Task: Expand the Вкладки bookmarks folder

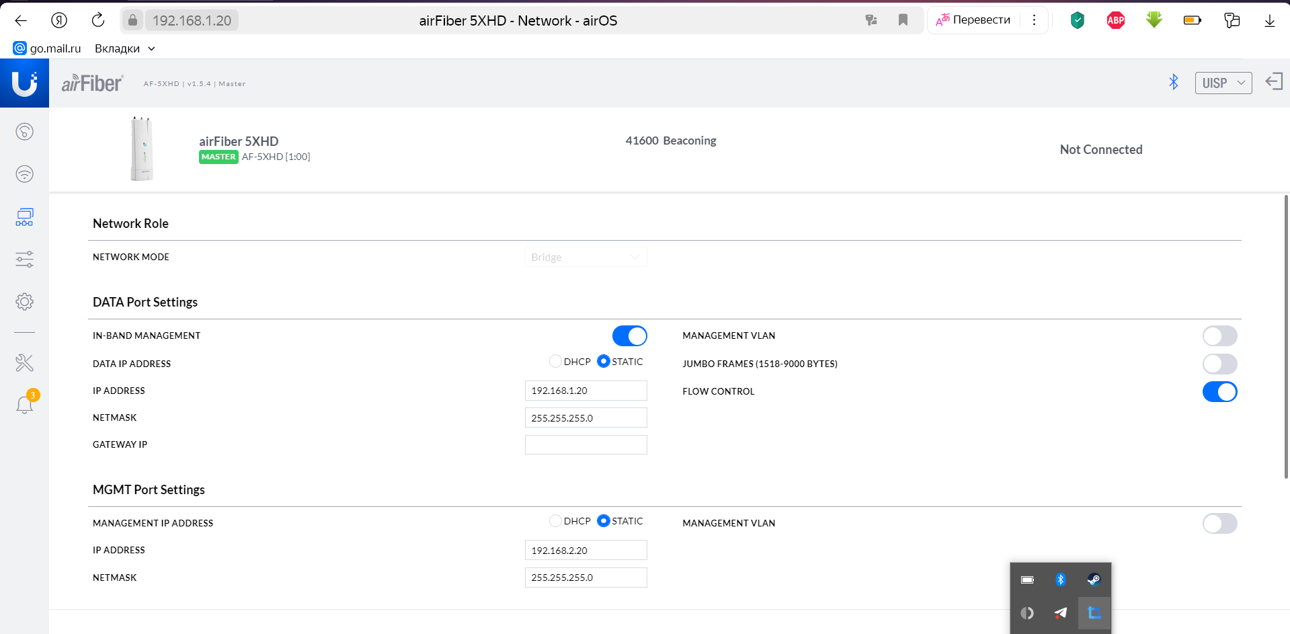Action: pyautogui.click(x=125, y=48)
